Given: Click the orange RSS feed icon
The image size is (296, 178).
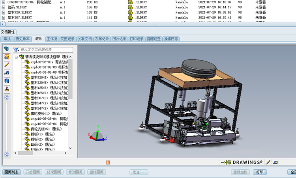Looking at the screenshot, I should tap(108, 162).
